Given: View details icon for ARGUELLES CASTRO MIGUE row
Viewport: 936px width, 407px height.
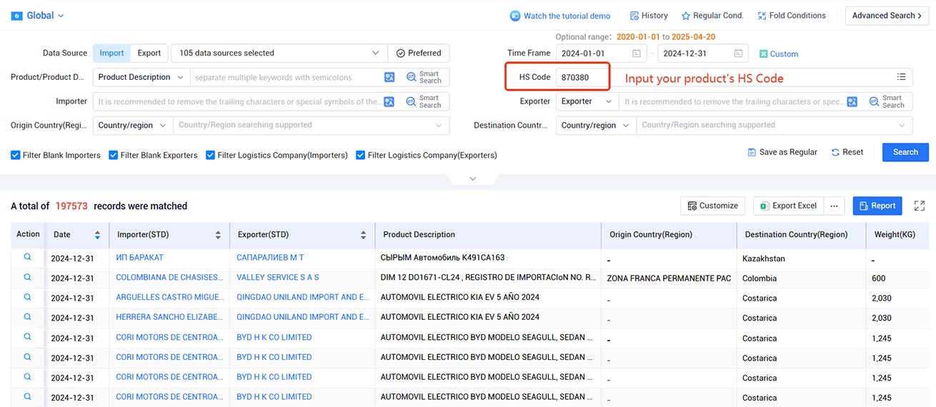Looking at the screenshot, I should pos(28,297).
